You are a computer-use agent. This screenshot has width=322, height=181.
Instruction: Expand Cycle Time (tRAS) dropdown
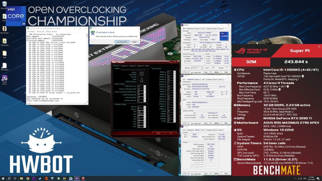145,98
